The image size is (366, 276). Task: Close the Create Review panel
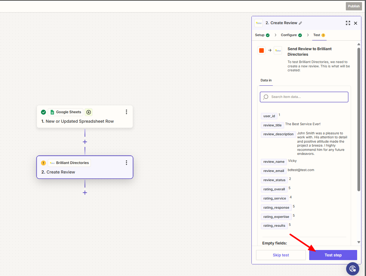355,23
